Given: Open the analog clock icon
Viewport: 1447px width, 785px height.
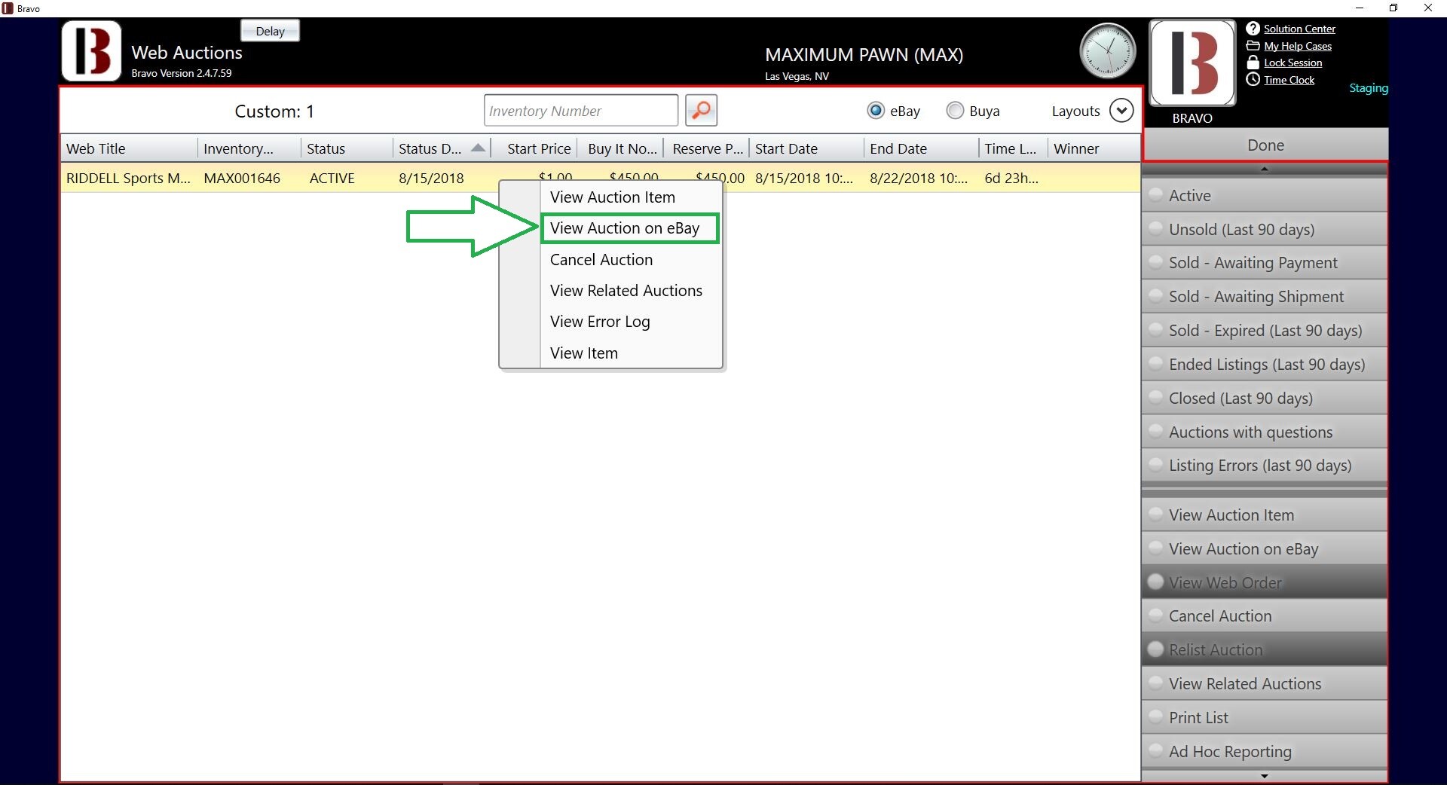Looking at the screenshot, I should click(x=1107, y=51).
